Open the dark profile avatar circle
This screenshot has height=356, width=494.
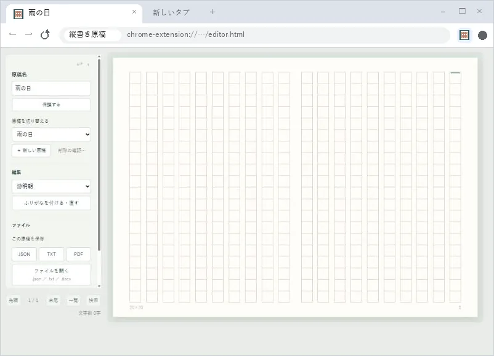[x=482, y=35]
